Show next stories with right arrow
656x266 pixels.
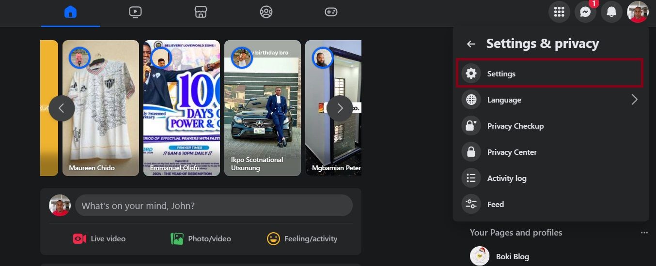(340, 108)
